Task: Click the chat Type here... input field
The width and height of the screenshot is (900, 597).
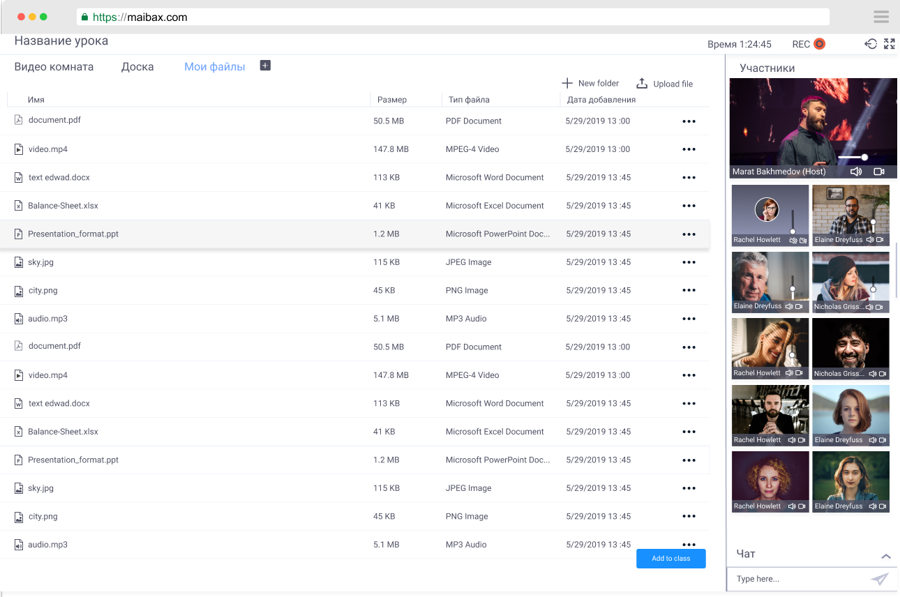Action: 799,579
